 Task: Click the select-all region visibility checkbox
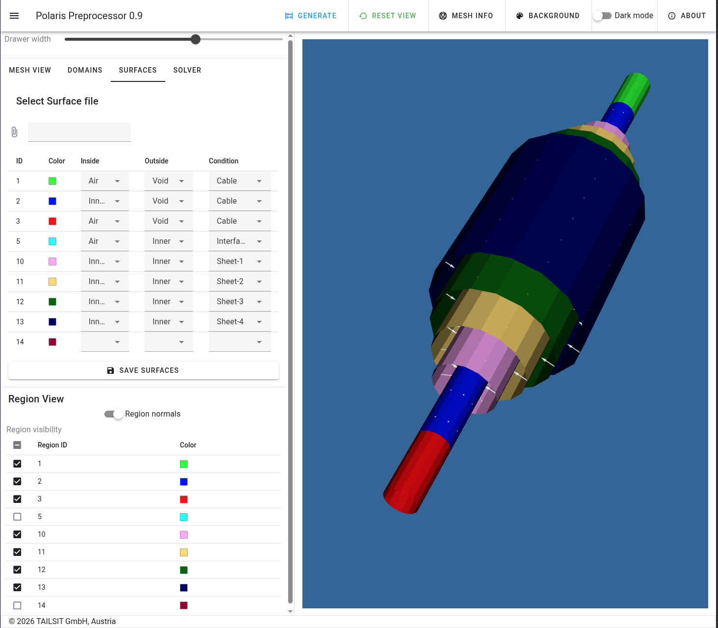click(17, 445)
